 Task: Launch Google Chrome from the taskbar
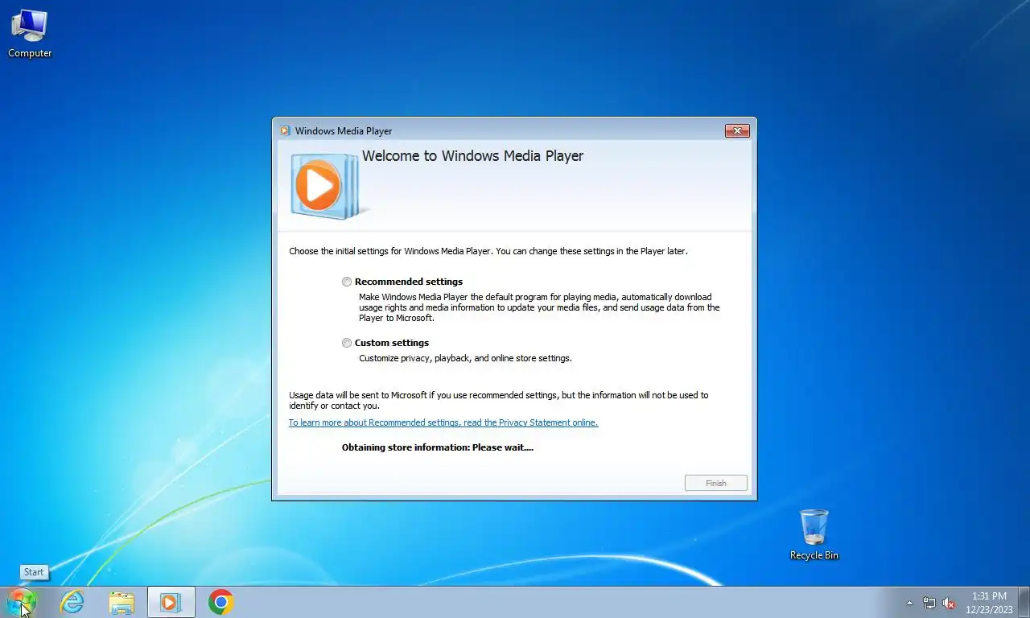[x=220, y=602]
